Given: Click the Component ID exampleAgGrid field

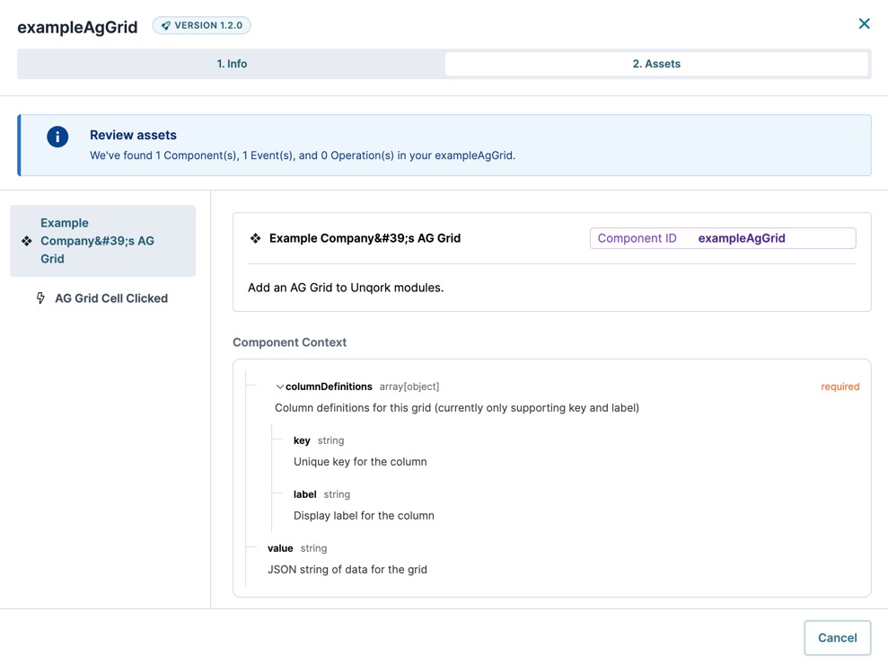Looking at the screenshot, I should coord(723,238).
